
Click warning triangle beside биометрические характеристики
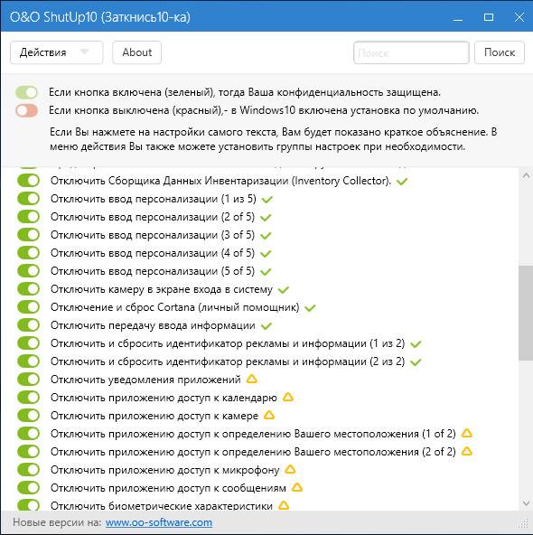(x=284, y=505)
